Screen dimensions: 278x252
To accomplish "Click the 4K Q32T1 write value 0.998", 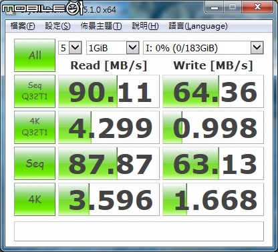I will (x=213, y=127).
